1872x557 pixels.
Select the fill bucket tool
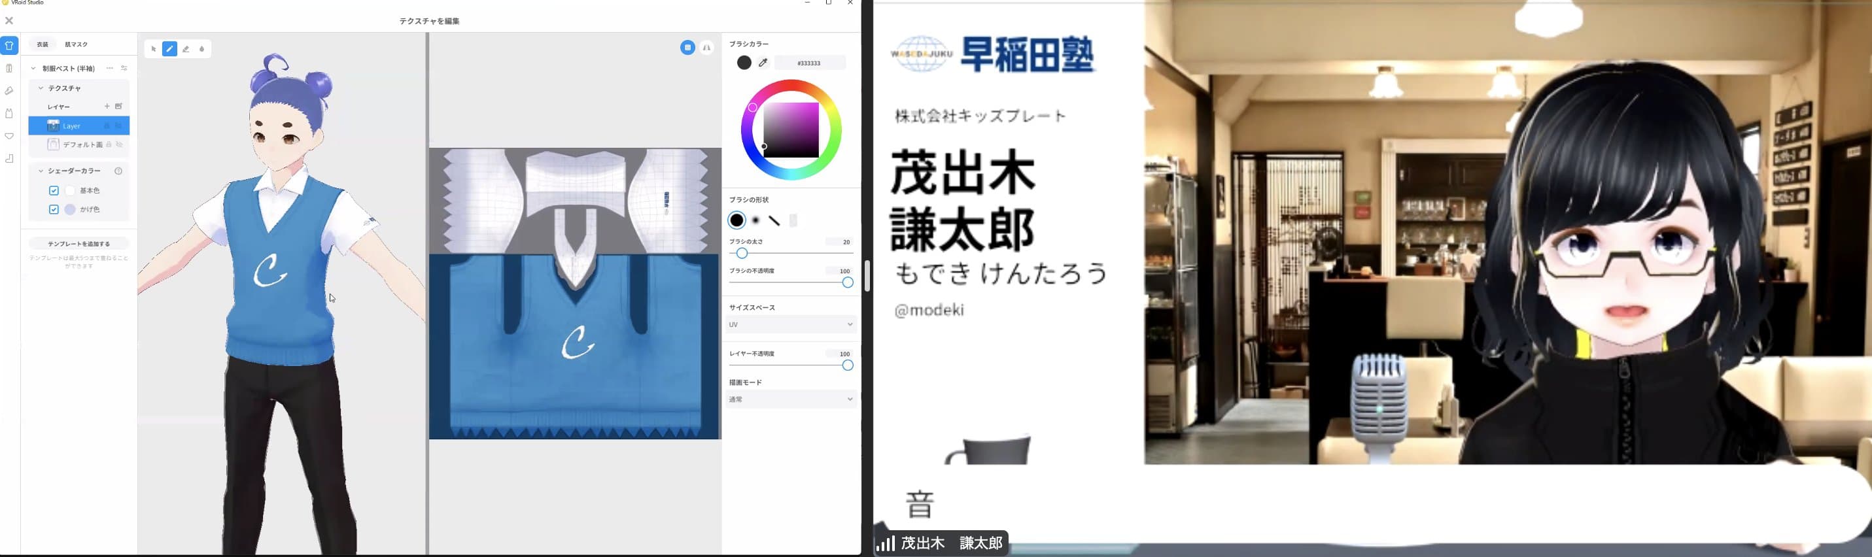coord(202,50)
